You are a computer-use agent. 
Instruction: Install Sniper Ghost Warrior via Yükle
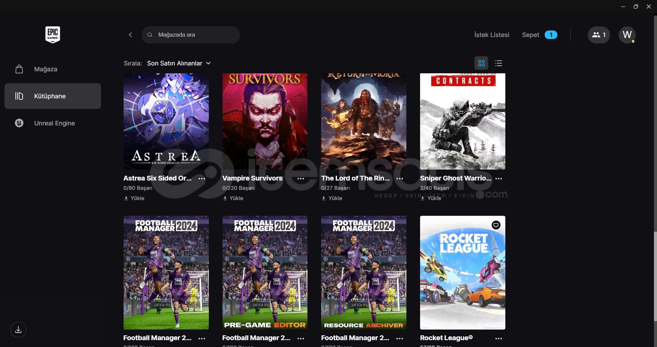[x=431, y=198]
